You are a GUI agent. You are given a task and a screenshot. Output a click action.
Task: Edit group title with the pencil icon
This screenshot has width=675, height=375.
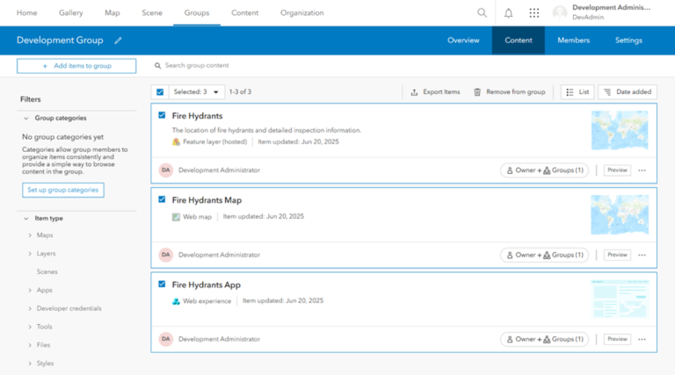pyautogui.click(x=118, y=40)
